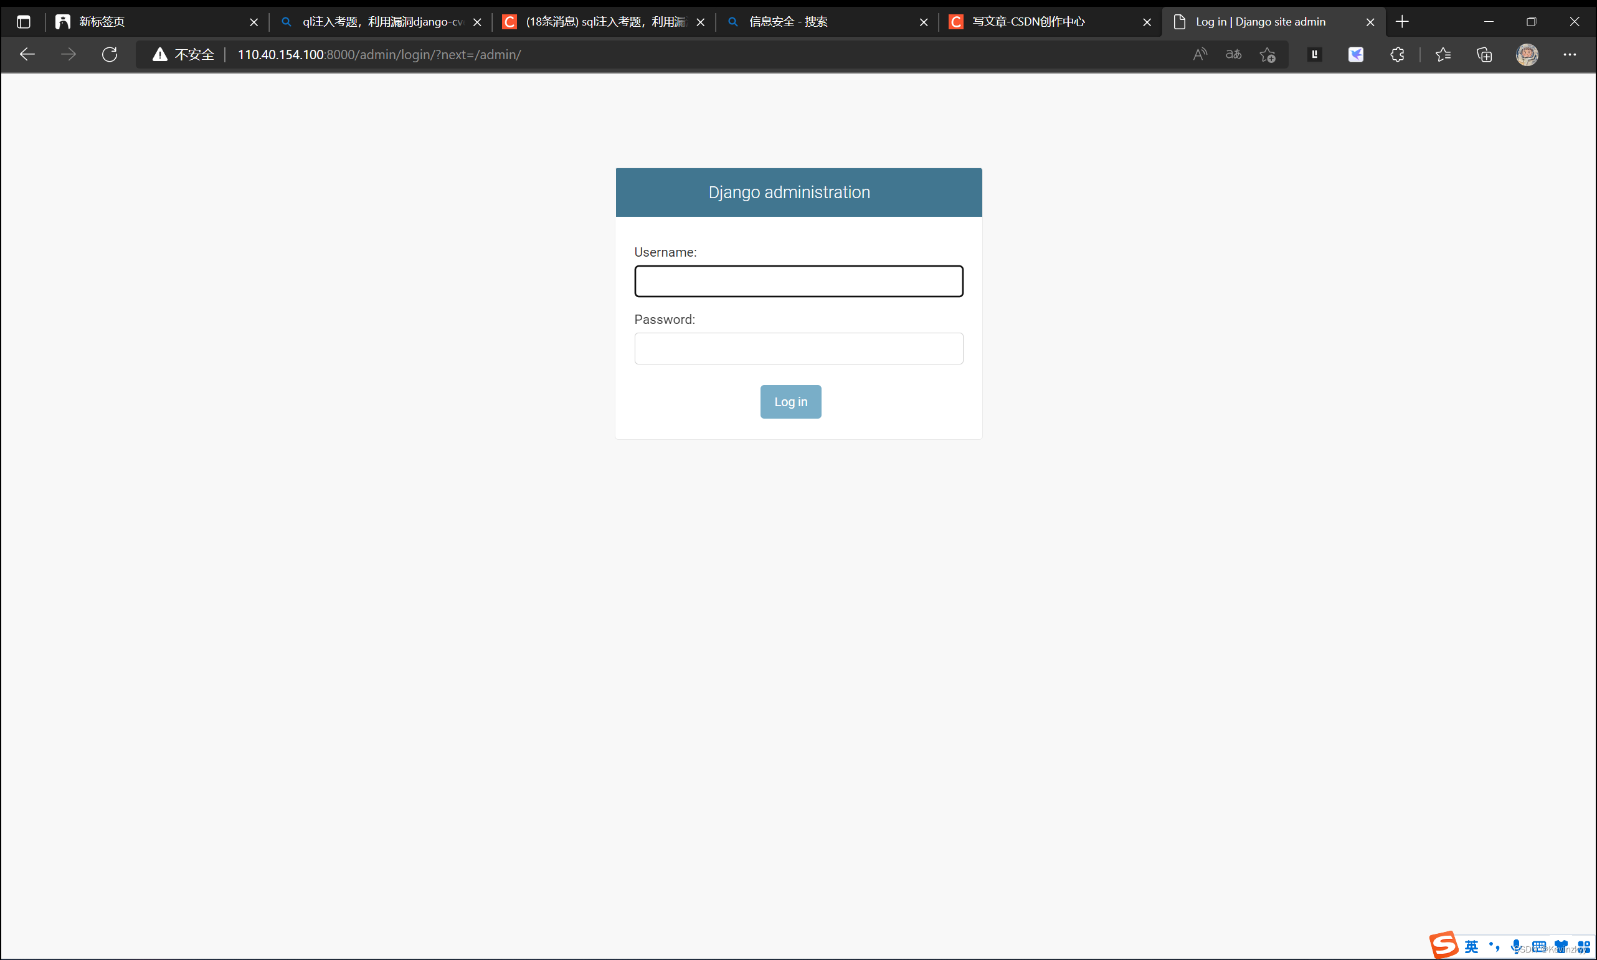The width and height of the screenshot is (1597, 960).
Task: Open the settings and more menu
Action: (1570, 54)
